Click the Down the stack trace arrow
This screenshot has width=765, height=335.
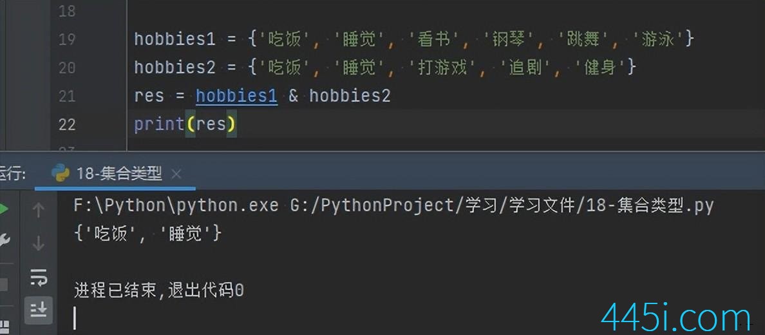(x=39, y=243)
